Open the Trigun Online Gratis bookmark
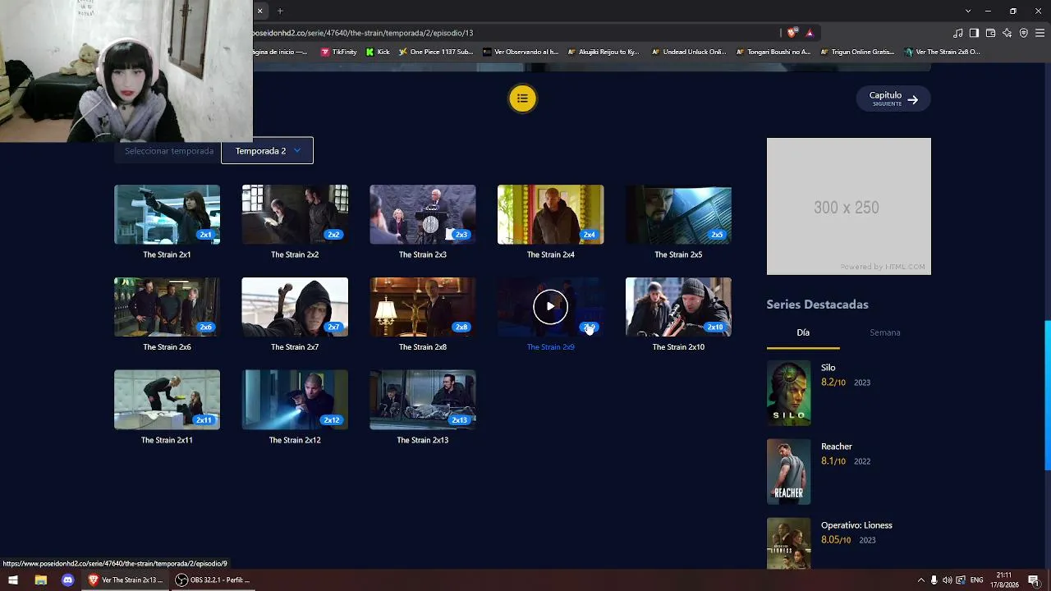The width and height of the screenshot is (1051, 591). [x=858, y=52]
